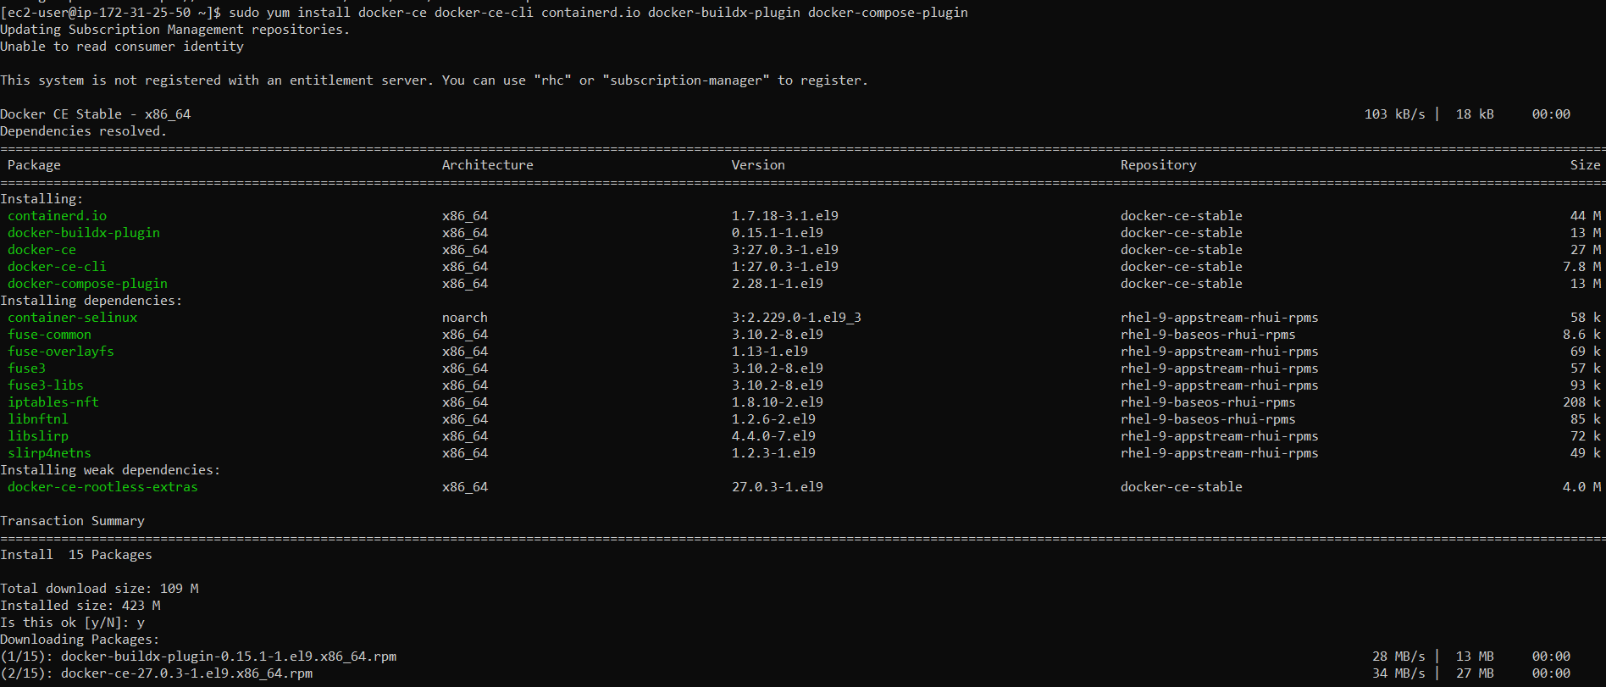Click the 'Dependencies resolved.' line
Screen dimensions: 1606x687
click(x=83, y=131)
